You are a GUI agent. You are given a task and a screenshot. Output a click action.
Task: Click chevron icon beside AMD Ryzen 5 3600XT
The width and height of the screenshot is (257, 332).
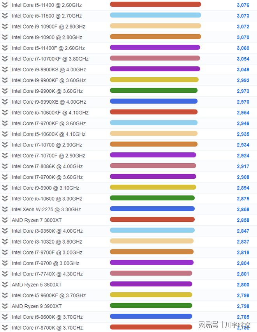click(5, 284)
